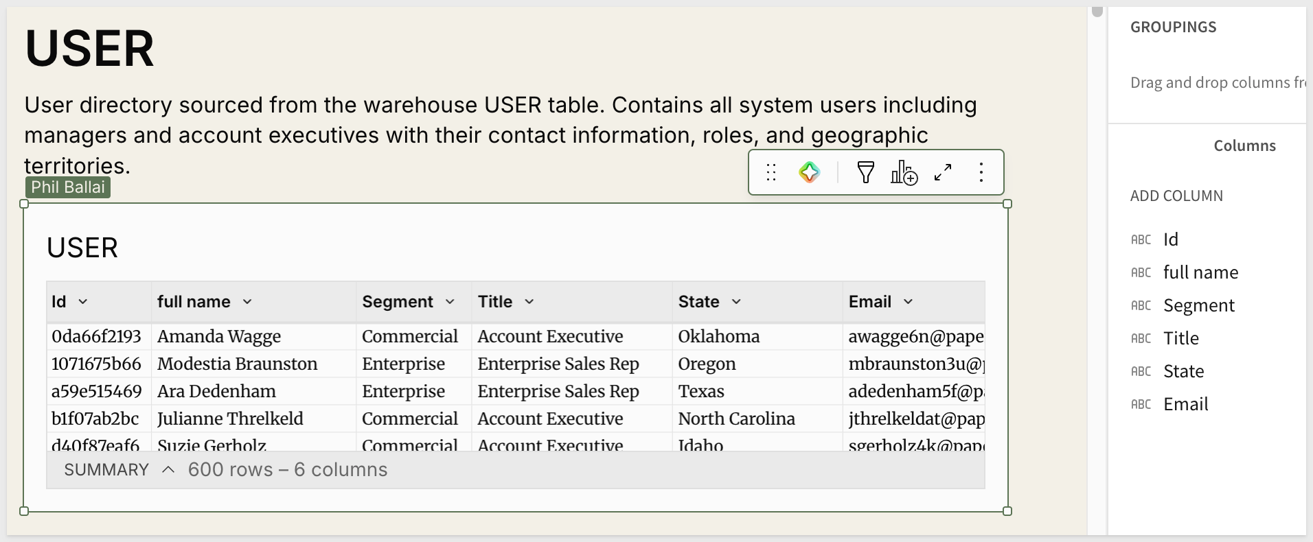Open the State column dropdown arrow
Image resolution: width=1313 pixels, height=542 pixels.
pos(736,302)
